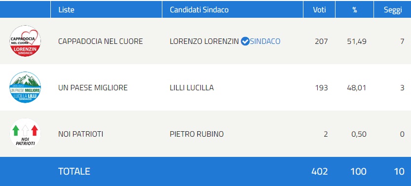
Task: Click the TOTALE row label
Action: 74,171
